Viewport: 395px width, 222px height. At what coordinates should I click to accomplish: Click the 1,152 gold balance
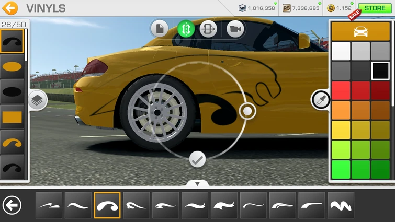point(344,8)
